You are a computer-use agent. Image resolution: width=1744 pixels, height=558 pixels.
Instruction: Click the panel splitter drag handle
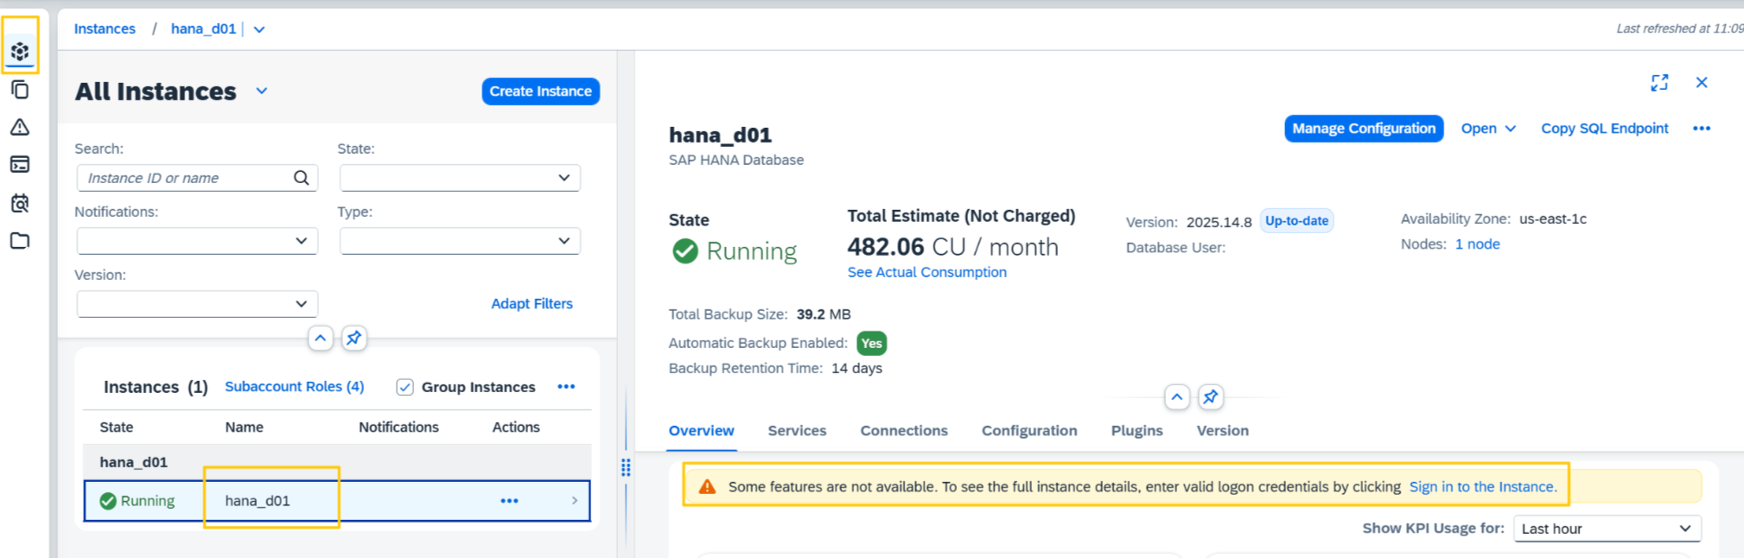click(x=626, y=468)
